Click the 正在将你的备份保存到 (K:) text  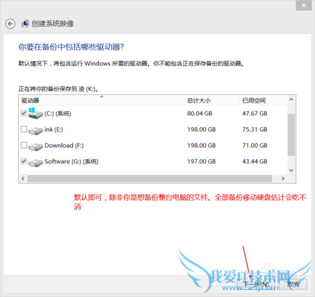coord(58,89)
